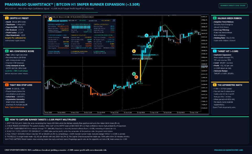Select the INTRADAY MOMENTUM section heading
Viewport: 252px width, 154px height.
coord(56,24)
